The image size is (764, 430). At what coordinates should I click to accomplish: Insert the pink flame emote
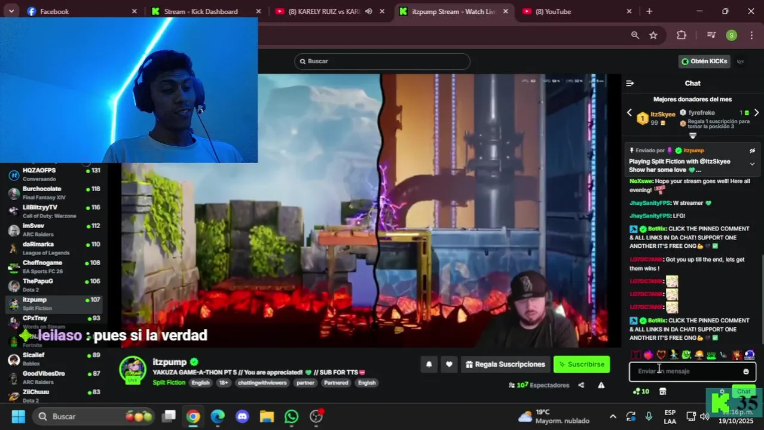[649, 355]
